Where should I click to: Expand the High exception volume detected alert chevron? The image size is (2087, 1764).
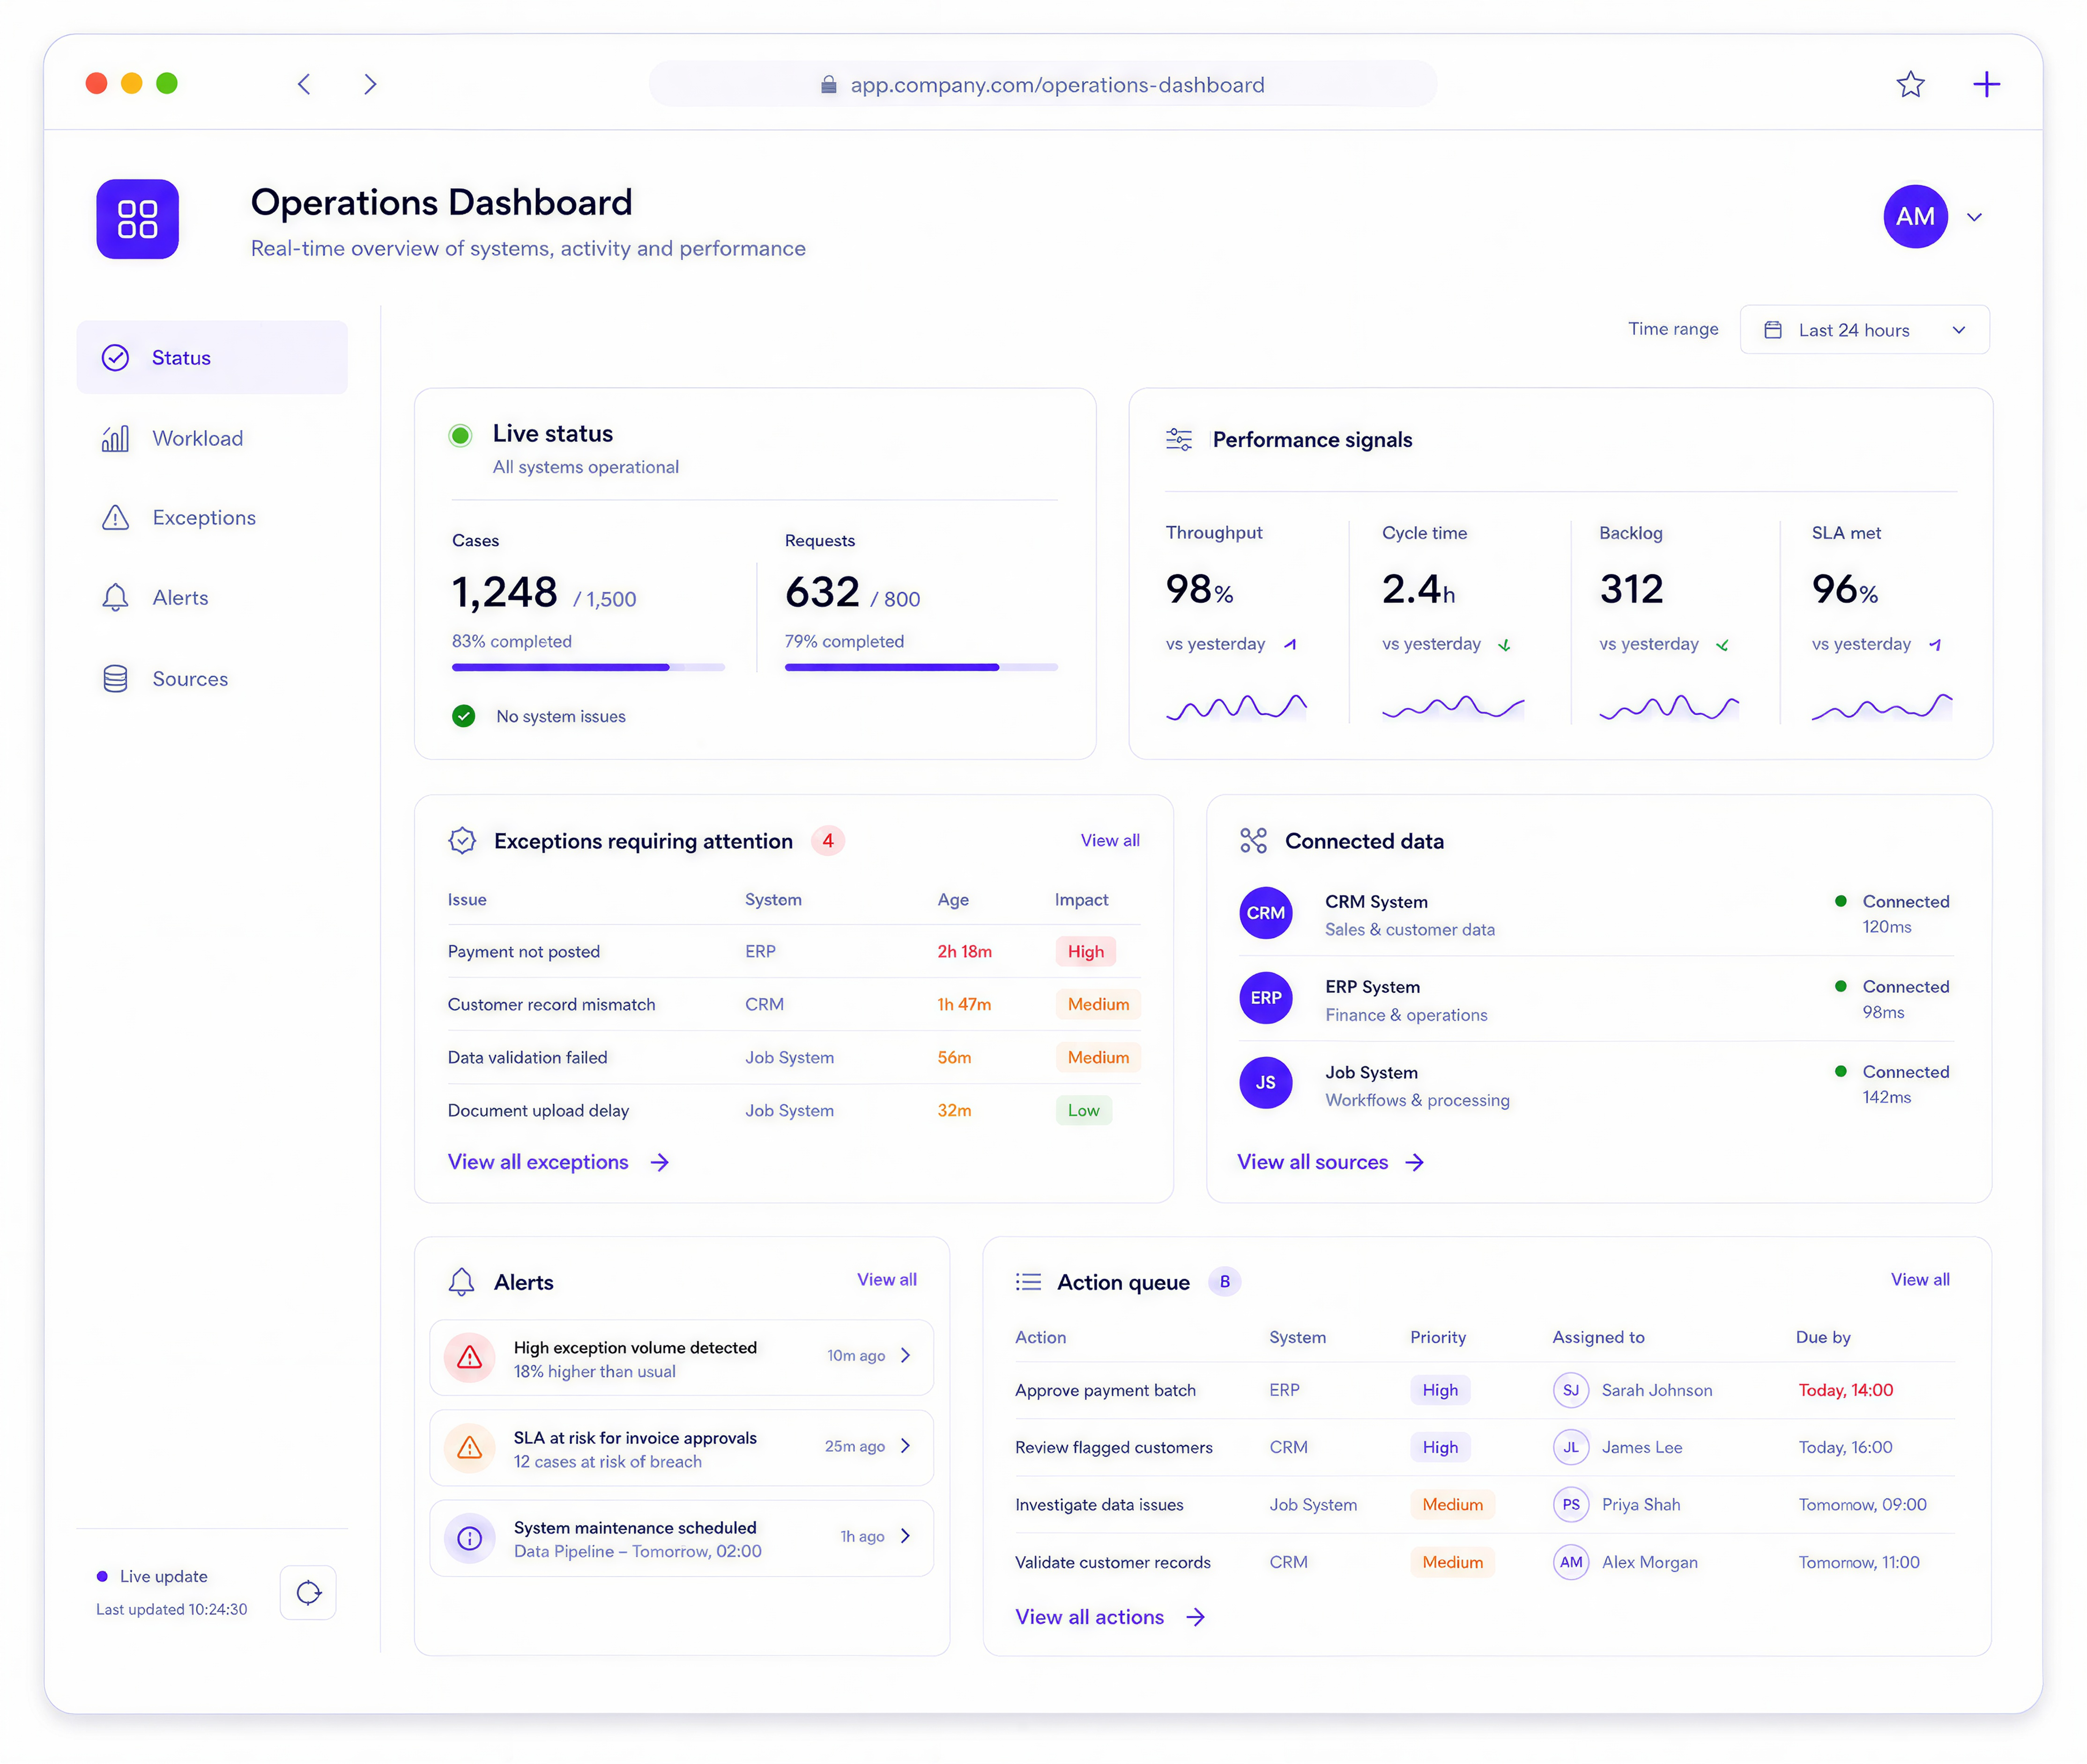[905, 1356]
